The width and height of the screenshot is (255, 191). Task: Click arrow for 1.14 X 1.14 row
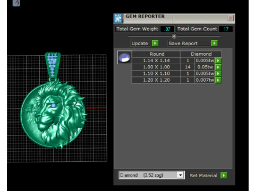point(218,60)
